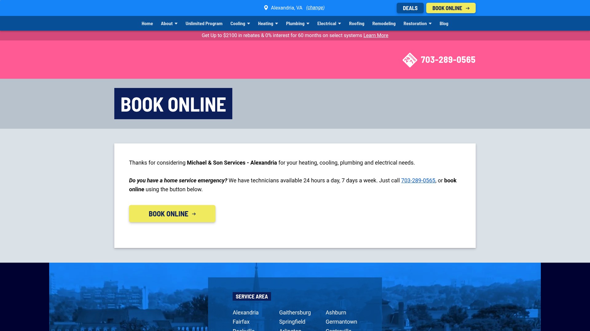Screen dimensions: 590x331
Task: Click the SERVICE AREA heading label
Action: 252,296
